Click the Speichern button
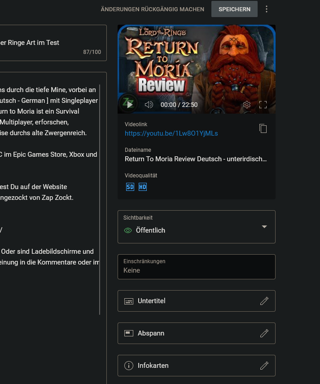Viewport: 320px width, 384px height. 234,9
